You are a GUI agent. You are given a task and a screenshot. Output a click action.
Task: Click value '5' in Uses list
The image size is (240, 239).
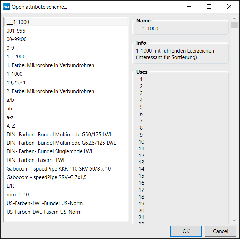141,107
